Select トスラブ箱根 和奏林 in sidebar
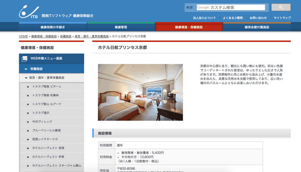The width and height of the screenshot is (301, 172). [x=51, y=96]
